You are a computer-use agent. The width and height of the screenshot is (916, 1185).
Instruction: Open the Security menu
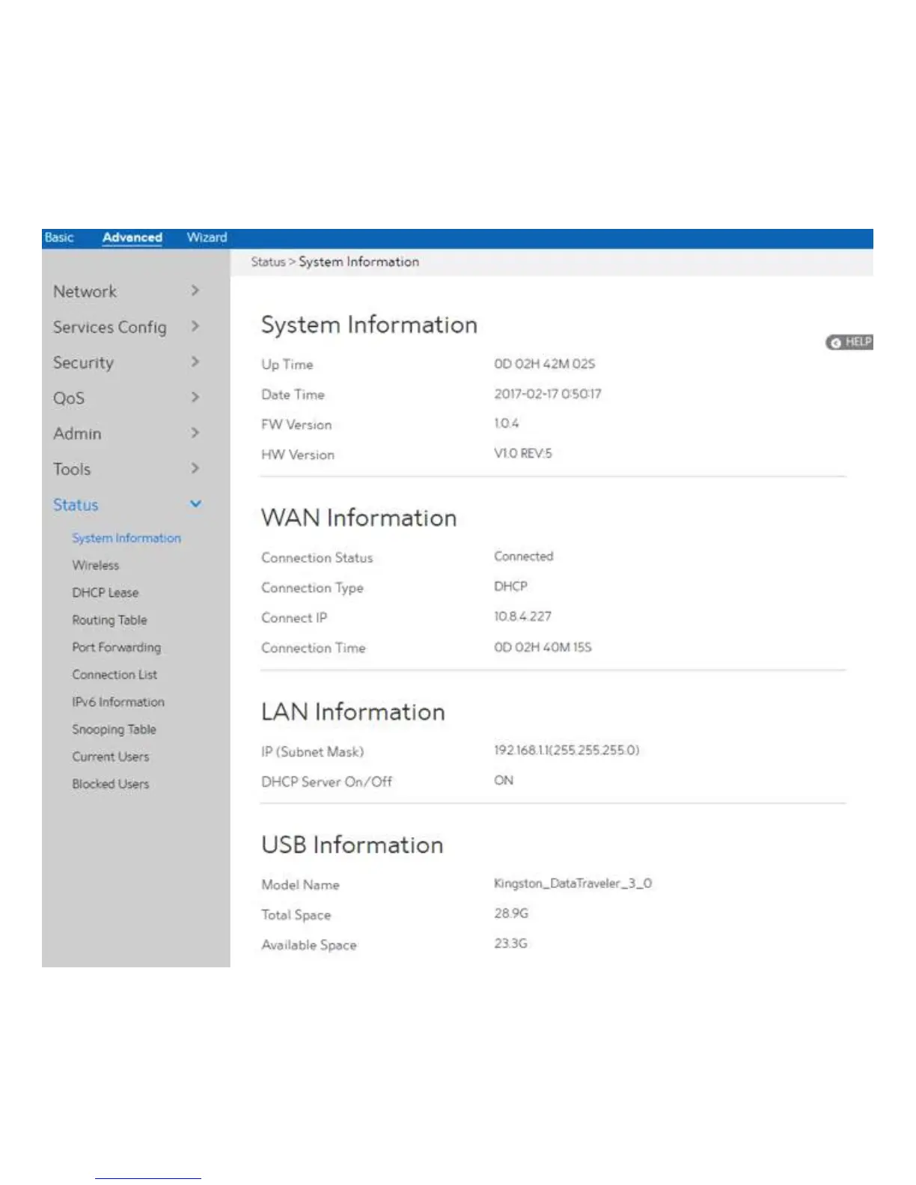point(83,363)
